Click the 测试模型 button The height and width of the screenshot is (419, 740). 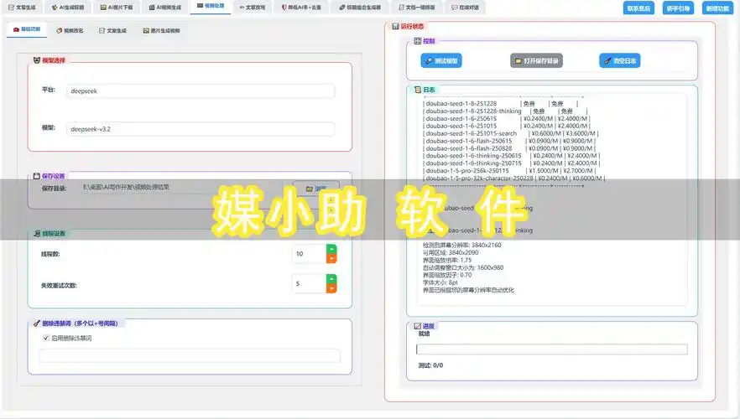[441, 61]
